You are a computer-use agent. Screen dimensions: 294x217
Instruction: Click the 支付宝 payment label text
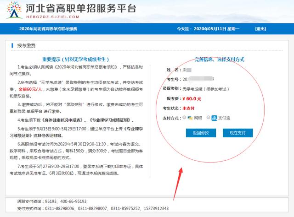(x=224, y=118)
